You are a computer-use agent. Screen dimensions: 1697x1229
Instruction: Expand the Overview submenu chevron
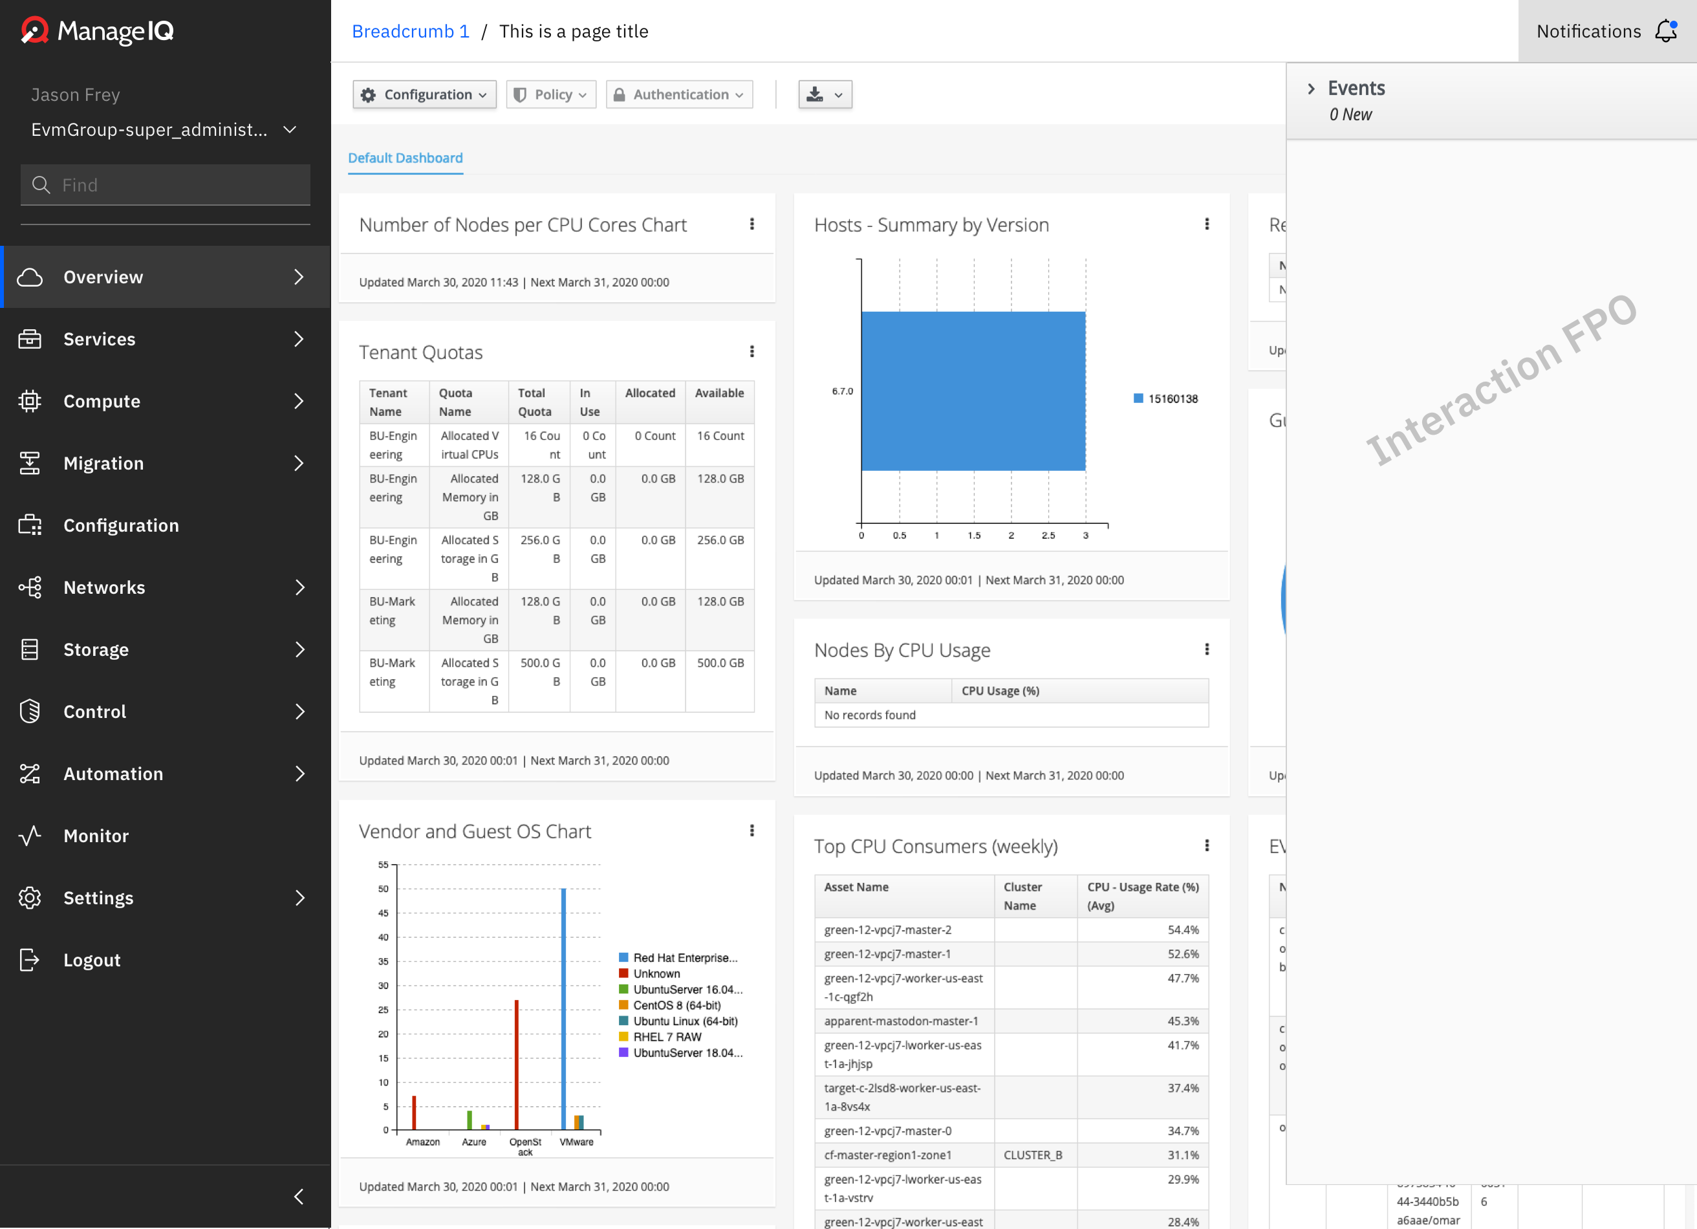299,277
